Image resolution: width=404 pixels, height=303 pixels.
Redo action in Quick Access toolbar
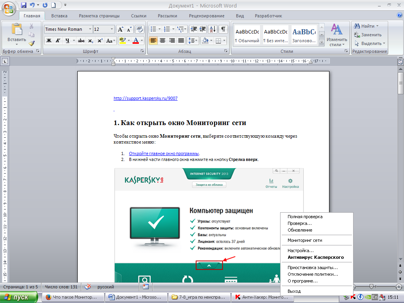45,5
